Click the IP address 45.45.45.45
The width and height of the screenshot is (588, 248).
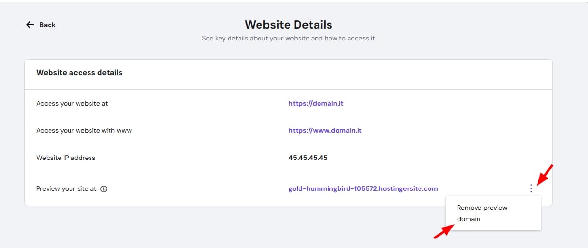coord(308,158)
